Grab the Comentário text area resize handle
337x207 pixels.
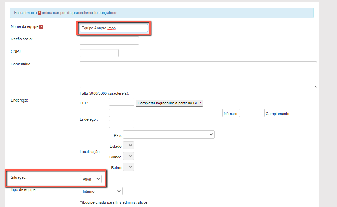(315, 86)
